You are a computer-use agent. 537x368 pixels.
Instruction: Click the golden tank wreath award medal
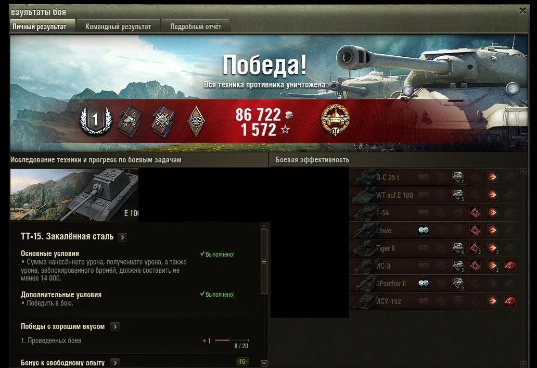pos(335,120)
